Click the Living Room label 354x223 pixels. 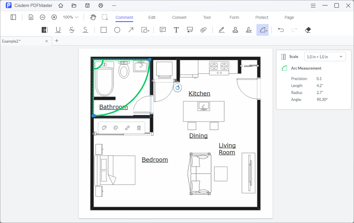coord(227,149)
